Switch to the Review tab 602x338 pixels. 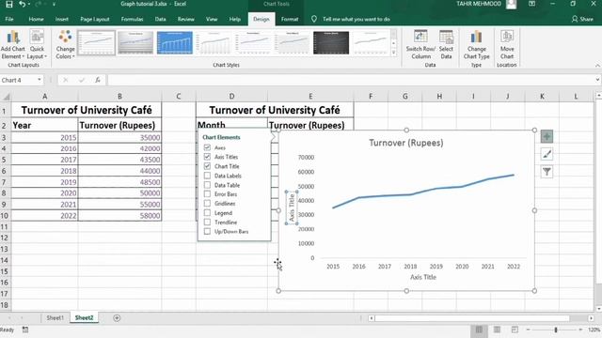coord(186,19)
